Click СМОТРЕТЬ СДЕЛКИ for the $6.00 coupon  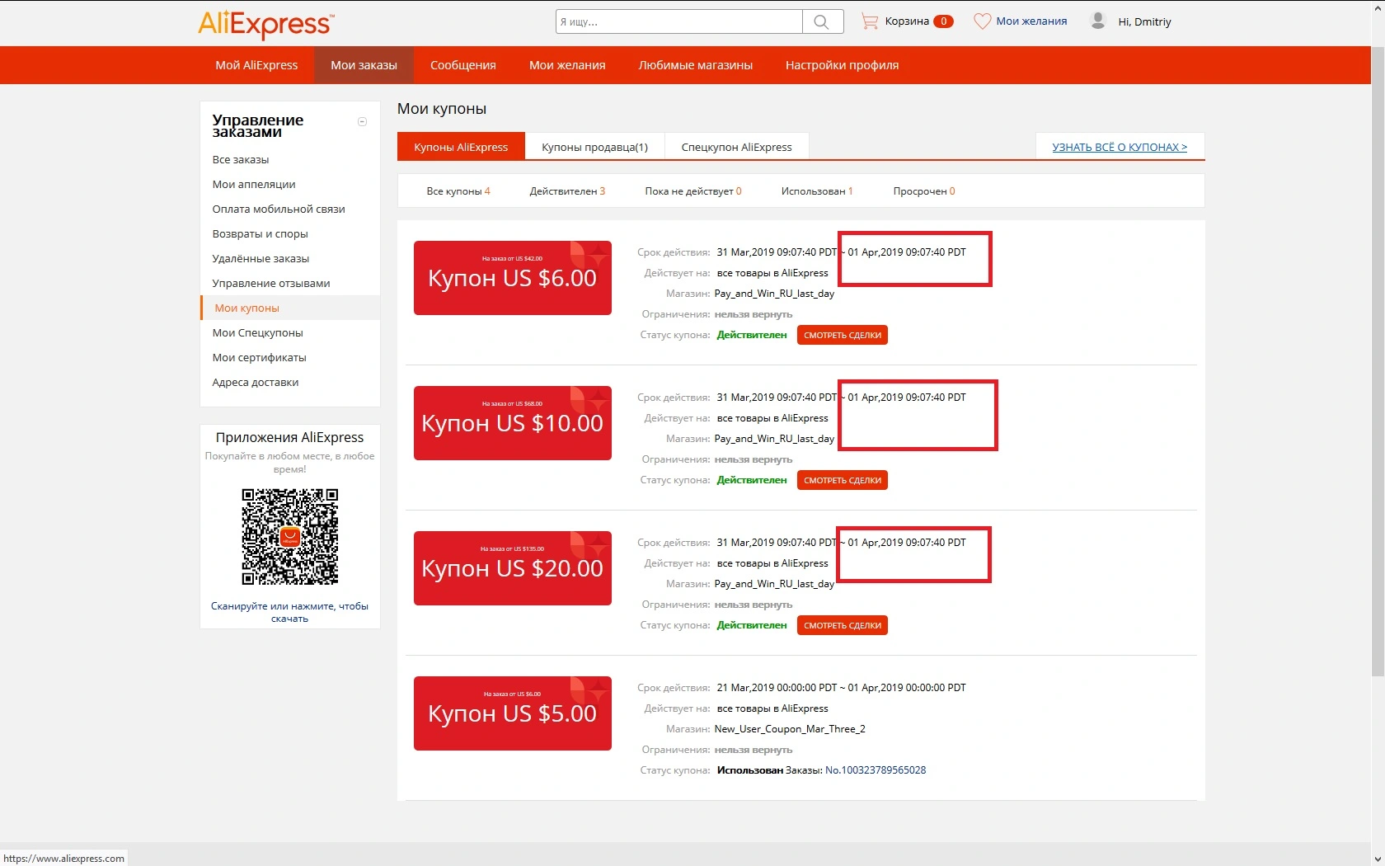click(x=843, y=335)
